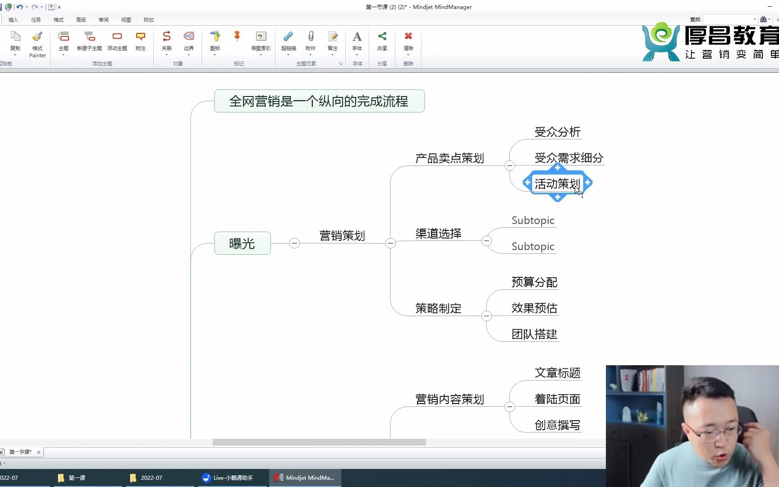Screen dimensions: 779x487
Task: Attach a file with 附件 icon
Action: tap(311, 37)
